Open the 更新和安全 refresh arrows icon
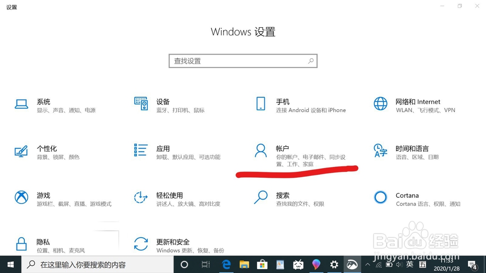Screen dimensions: 486x273 click(141, 244)
